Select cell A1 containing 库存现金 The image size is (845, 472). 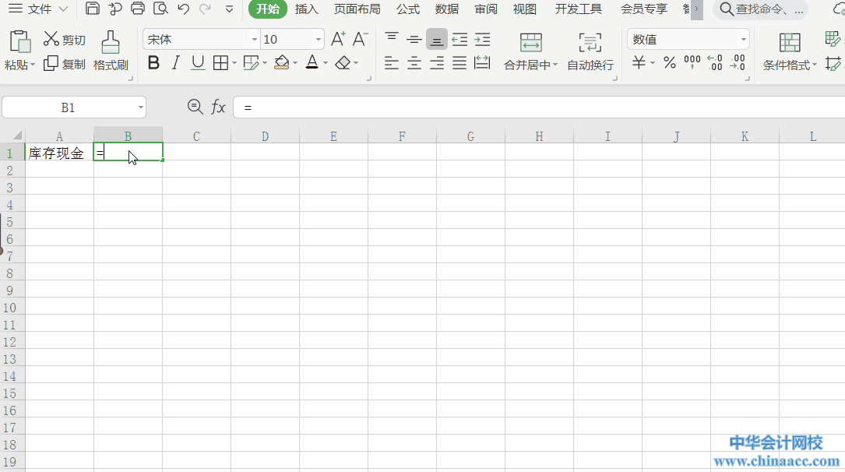click(59, 153)
